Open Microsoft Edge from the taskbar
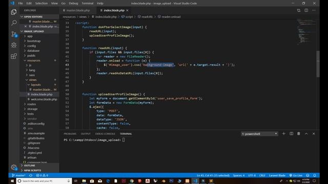This screenshot has height=184, width=328. tap(108, 181)
